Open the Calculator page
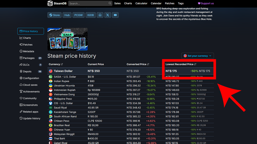This screenshot has height=144, width=257. tap(141, 3)
